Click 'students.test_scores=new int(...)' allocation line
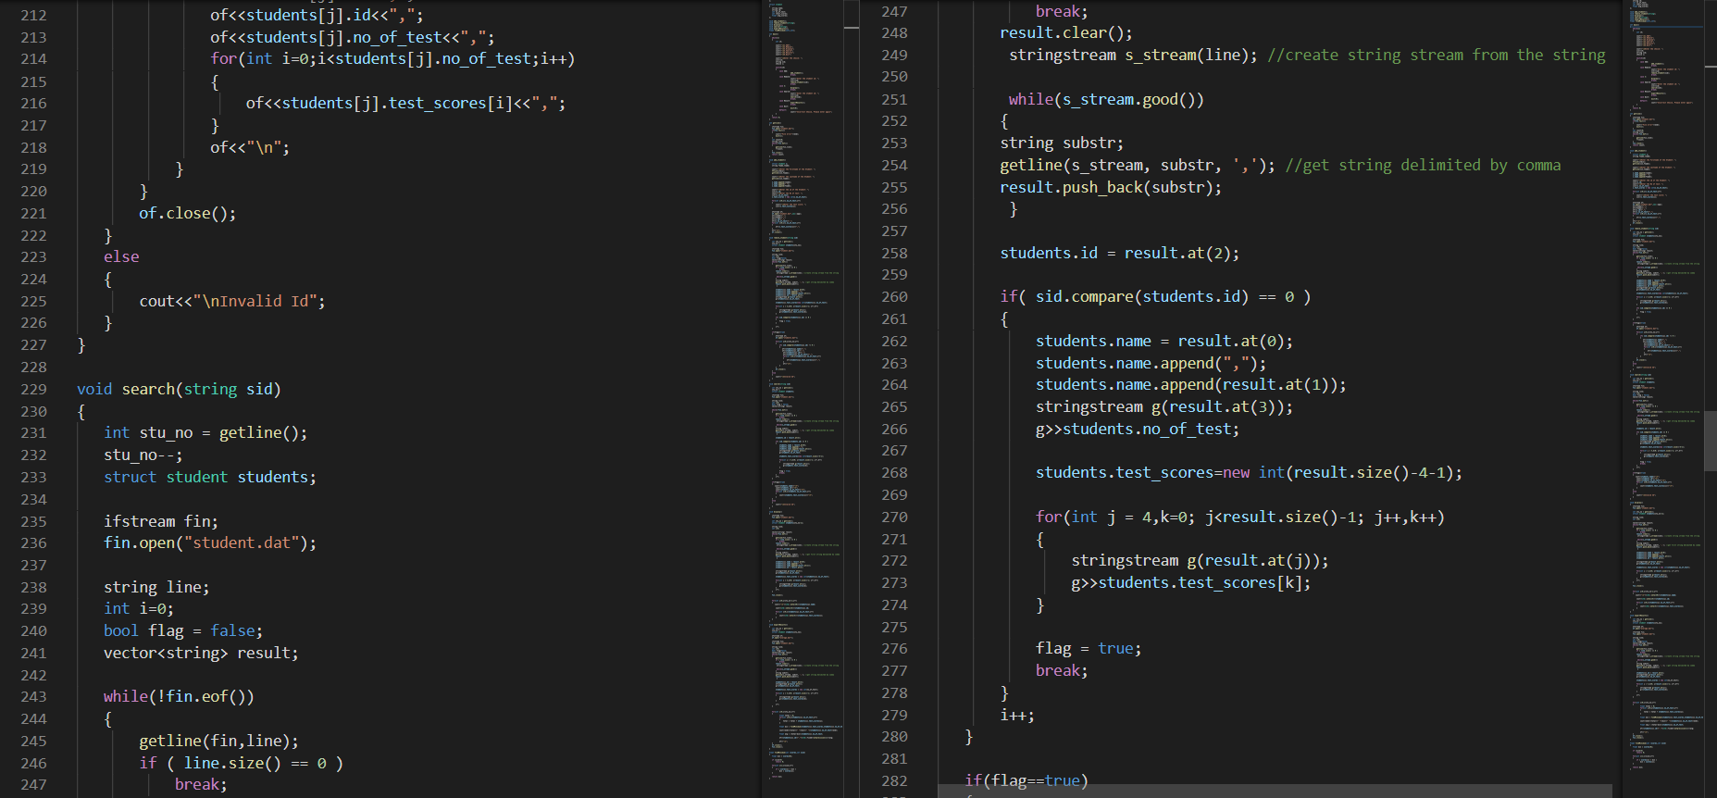This screenshot has width=1717, height=798. 1250,472
